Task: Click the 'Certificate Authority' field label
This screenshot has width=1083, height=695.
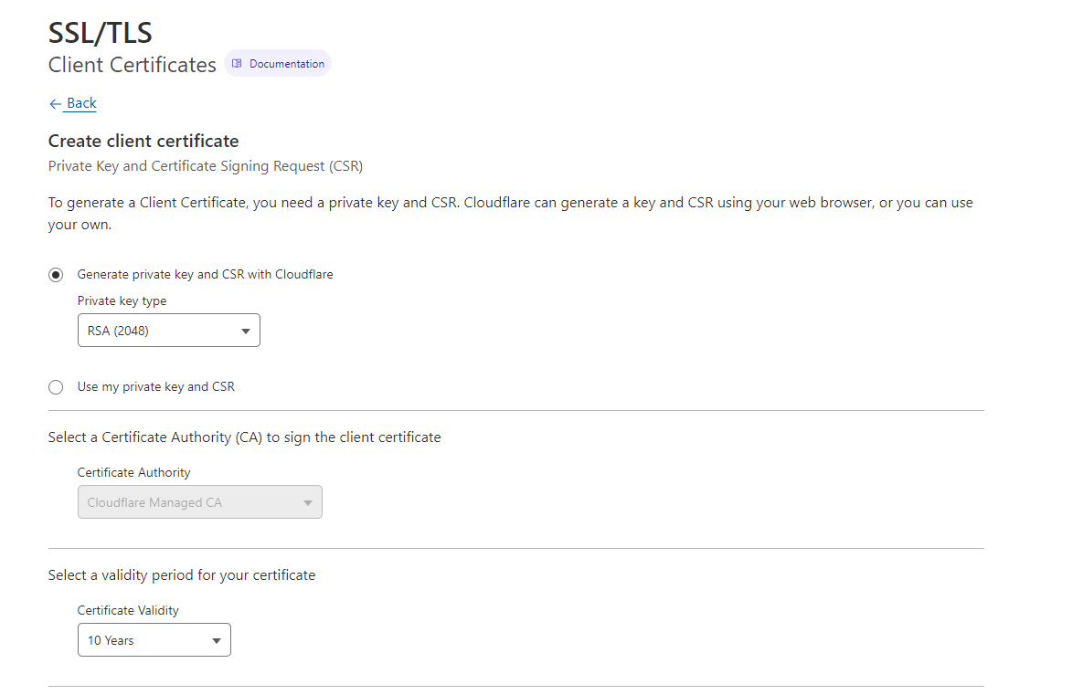Action: click(x=133, y=472)
